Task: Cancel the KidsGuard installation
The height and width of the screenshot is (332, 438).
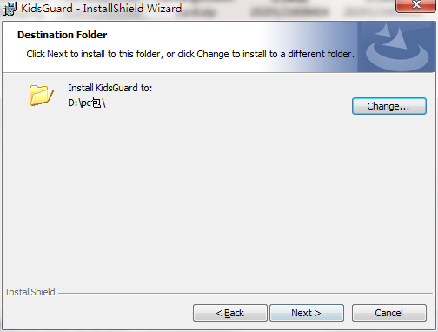Action: [389, 313]
